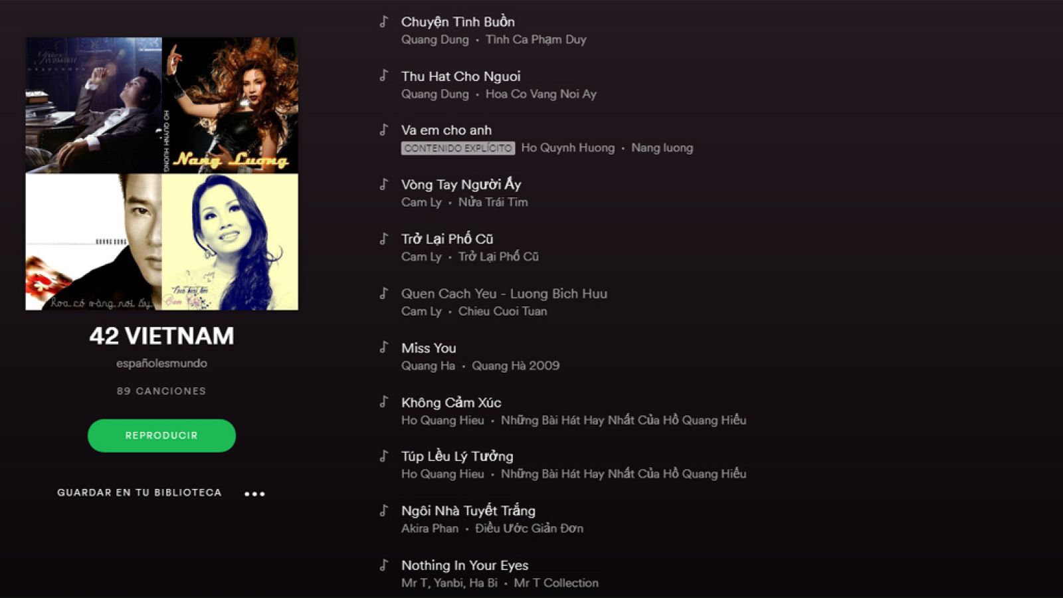
Task: Click music note icon beside Chuyện Tình Buồn
Action: point(384,21)
